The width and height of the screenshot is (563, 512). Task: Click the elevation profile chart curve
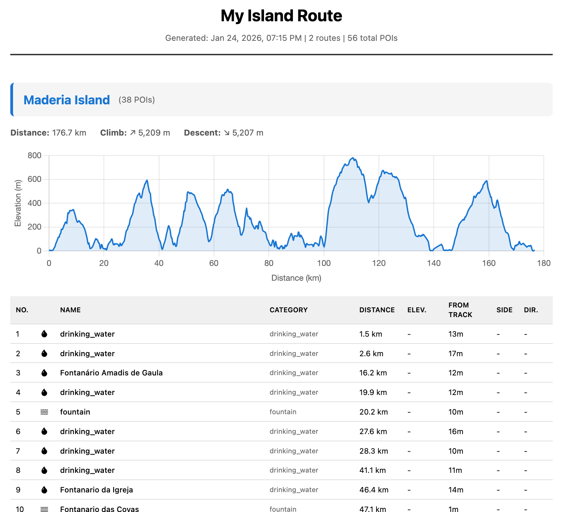click(353, 159)
